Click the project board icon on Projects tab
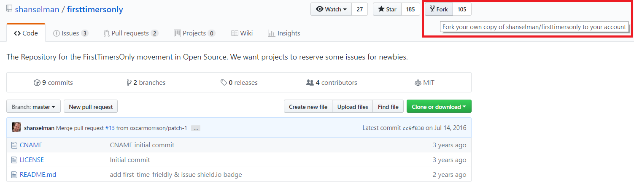Screen dimensions: 634x184 coord(177,33)
